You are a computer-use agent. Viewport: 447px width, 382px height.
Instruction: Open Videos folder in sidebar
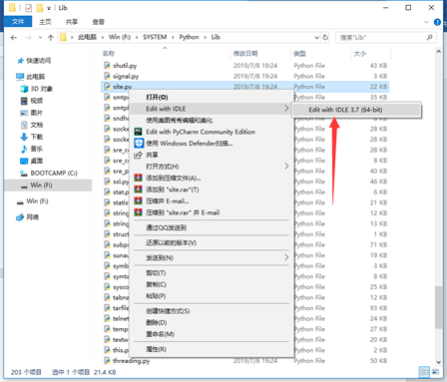[x=37, y=101]
